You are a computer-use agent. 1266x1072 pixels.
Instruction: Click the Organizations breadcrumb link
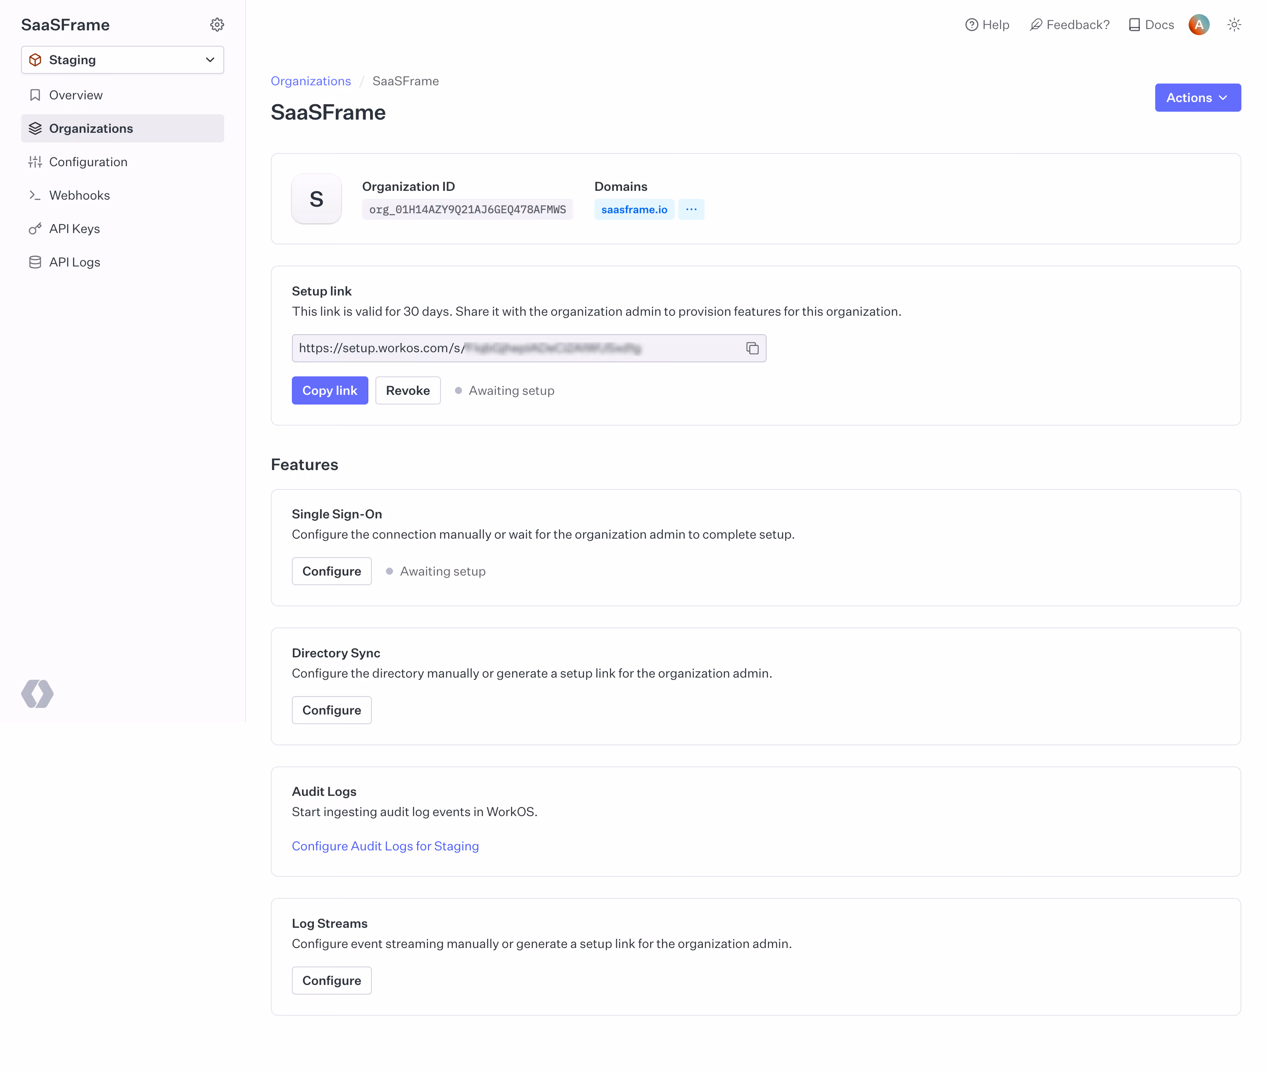311,81
